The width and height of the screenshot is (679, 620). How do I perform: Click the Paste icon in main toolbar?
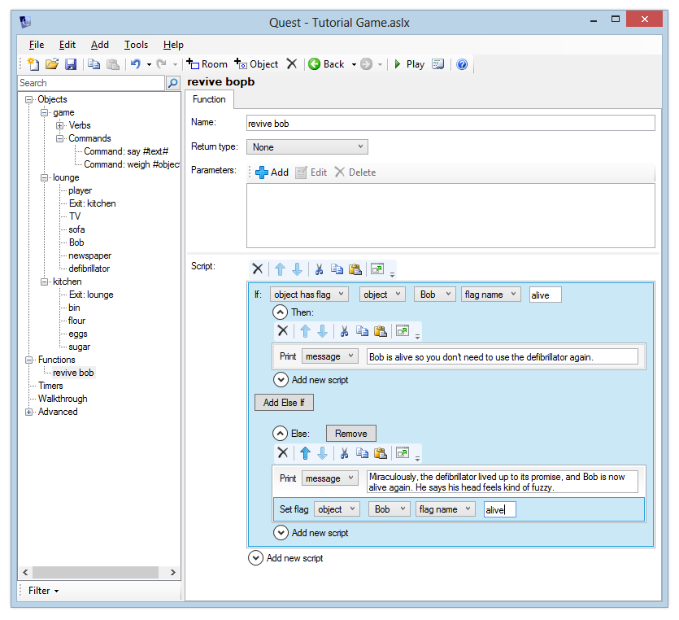tap(113, 64)
